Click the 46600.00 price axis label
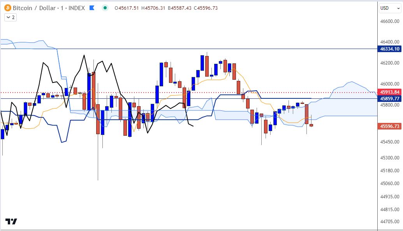Viewport: 403px width, 231px height. click(390, 21)
